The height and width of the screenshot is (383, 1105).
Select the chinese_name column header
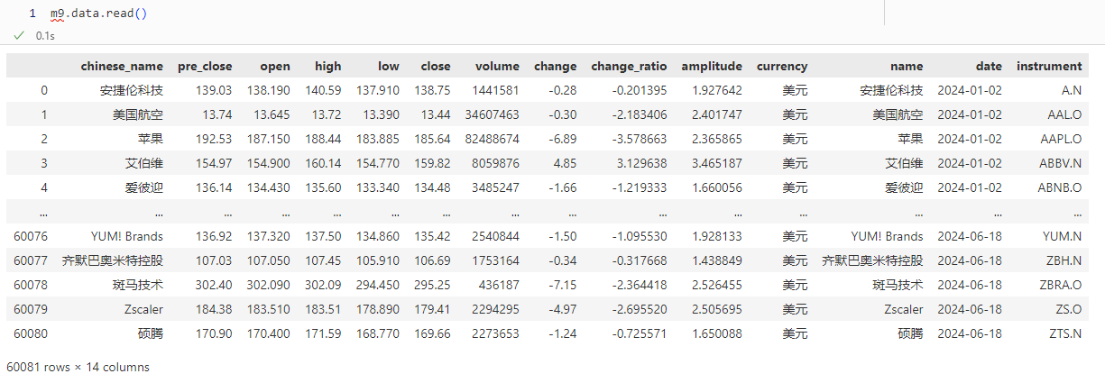122,66
